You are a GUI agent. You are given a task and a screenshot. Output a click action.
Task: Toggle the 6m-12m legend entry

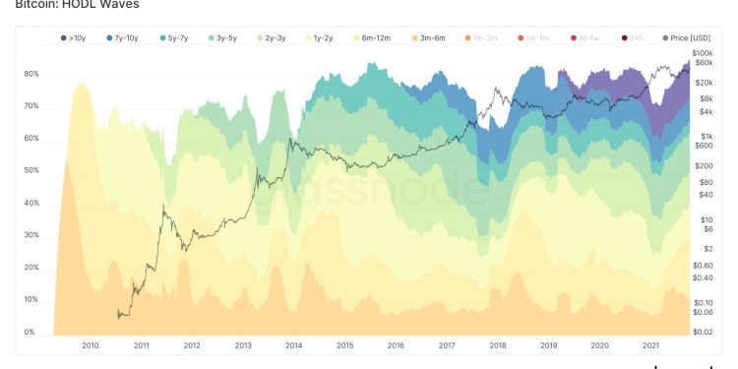point(374,38)
